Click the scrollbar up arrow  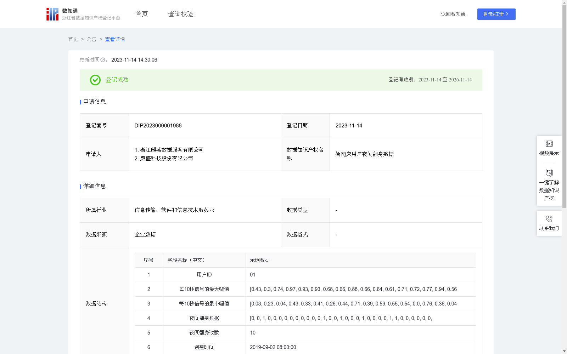coord(564,2)
